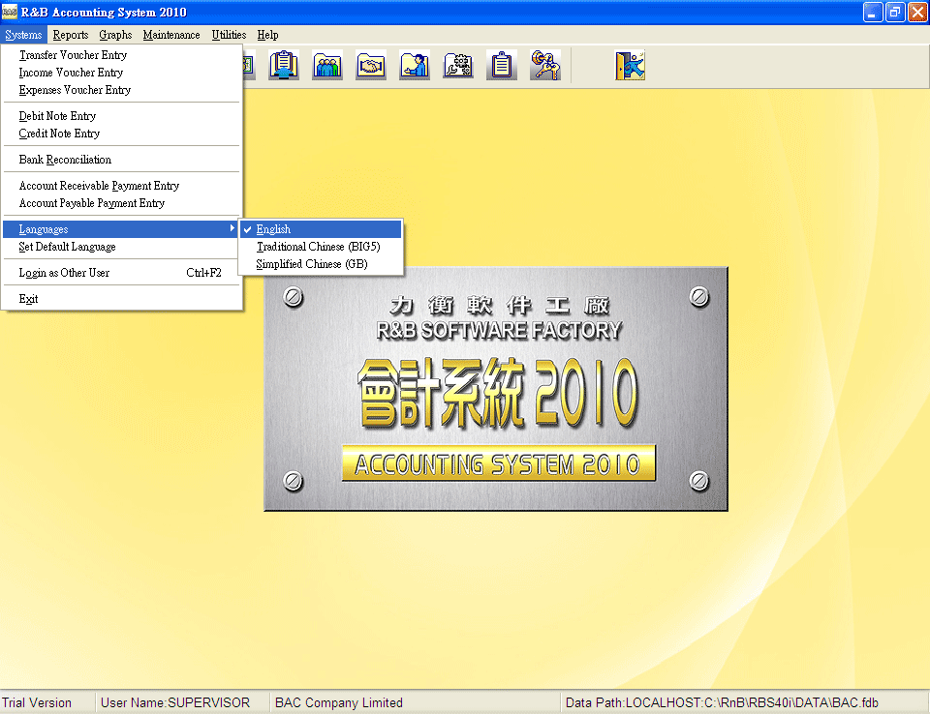Click the keys login toolbar icon

click(x=545, y=65)
